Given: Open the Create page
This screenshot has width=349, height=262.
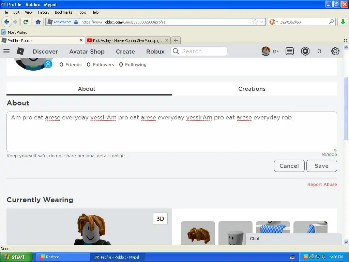Looking at the screenshot, I should click(125, 52).
